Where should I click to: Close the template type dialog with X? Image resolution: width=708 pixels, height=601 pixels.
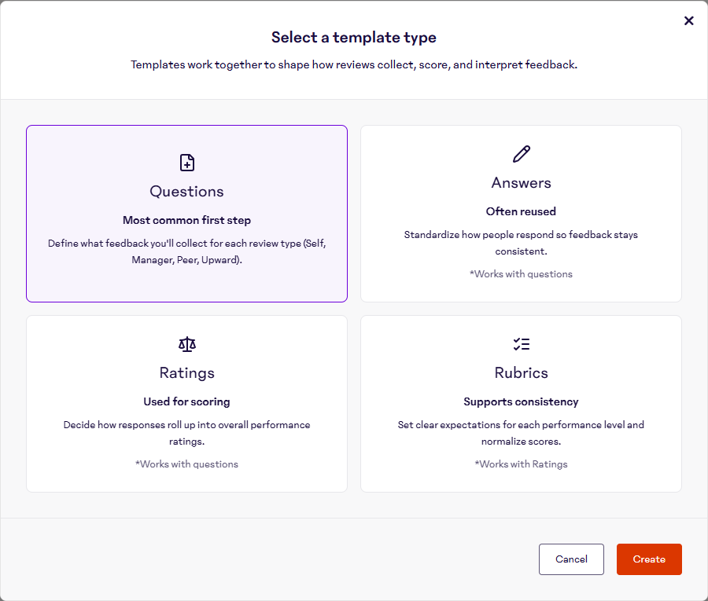pos(688,21)
